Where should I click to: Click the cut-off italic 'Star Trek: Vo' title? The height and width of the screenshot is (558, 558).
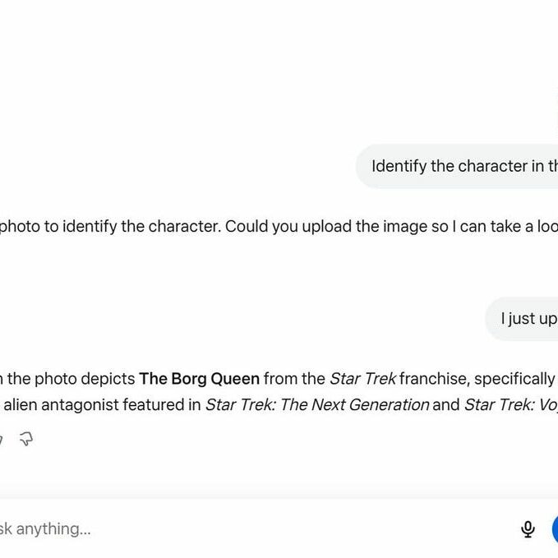pyautogui.click(x=511, y=404)
